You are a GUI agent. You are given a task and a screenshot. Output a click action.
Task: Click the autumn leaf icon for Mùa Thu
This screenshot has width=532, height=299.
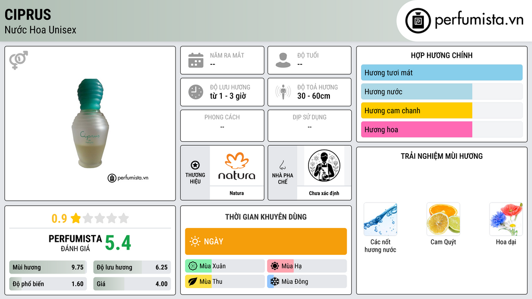coord(193,281)
